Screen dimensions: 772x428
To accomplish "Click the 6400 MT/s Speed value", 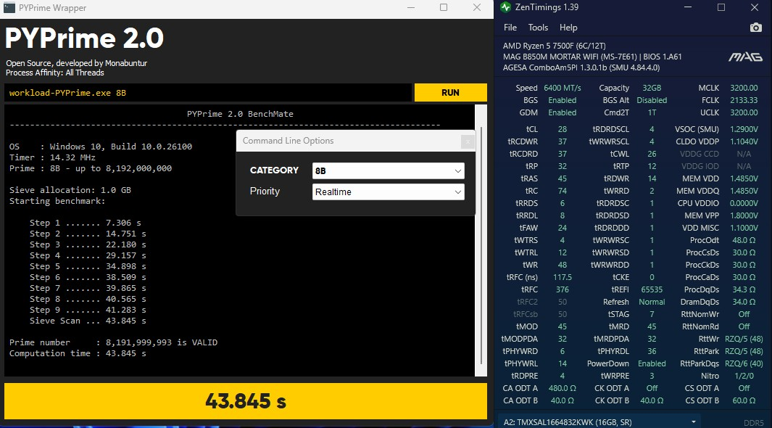I will (x=563, y=88).
